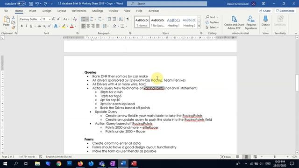Switch the AutoSave toggle

coord(21,3)
